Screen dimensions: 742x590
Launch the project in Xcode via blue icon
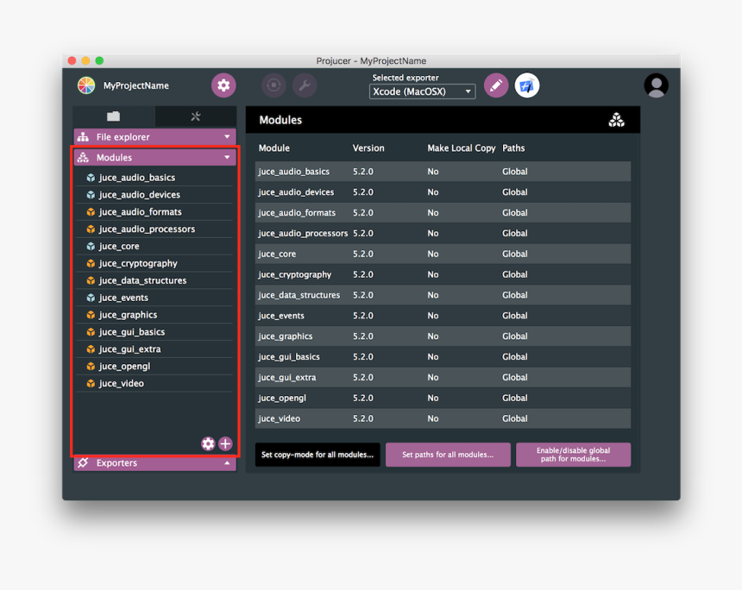tap(527, 85)
